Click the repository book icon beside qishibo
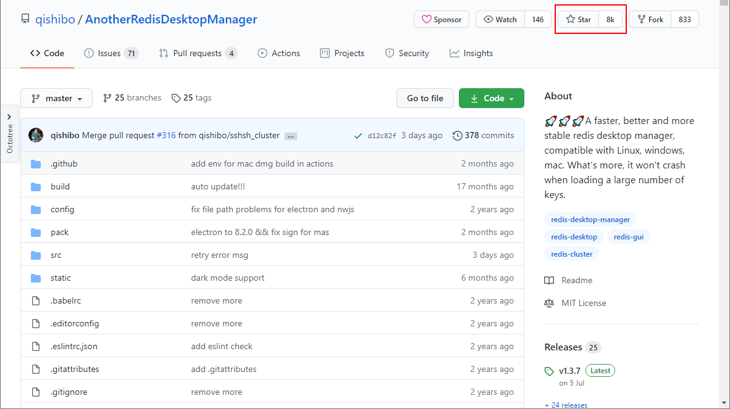The image size is (730, 409). (x=25, y=19)
